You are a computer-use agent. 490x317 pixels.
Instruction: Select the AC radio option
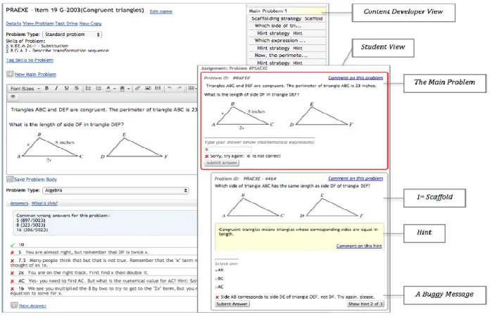pos(216,287)
